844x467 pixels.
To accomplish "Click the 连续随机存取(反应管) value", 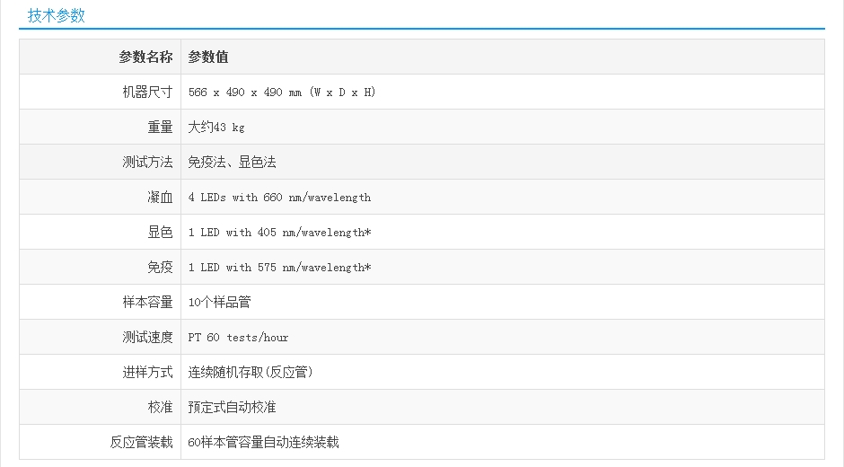I will [x=250, y=373].
